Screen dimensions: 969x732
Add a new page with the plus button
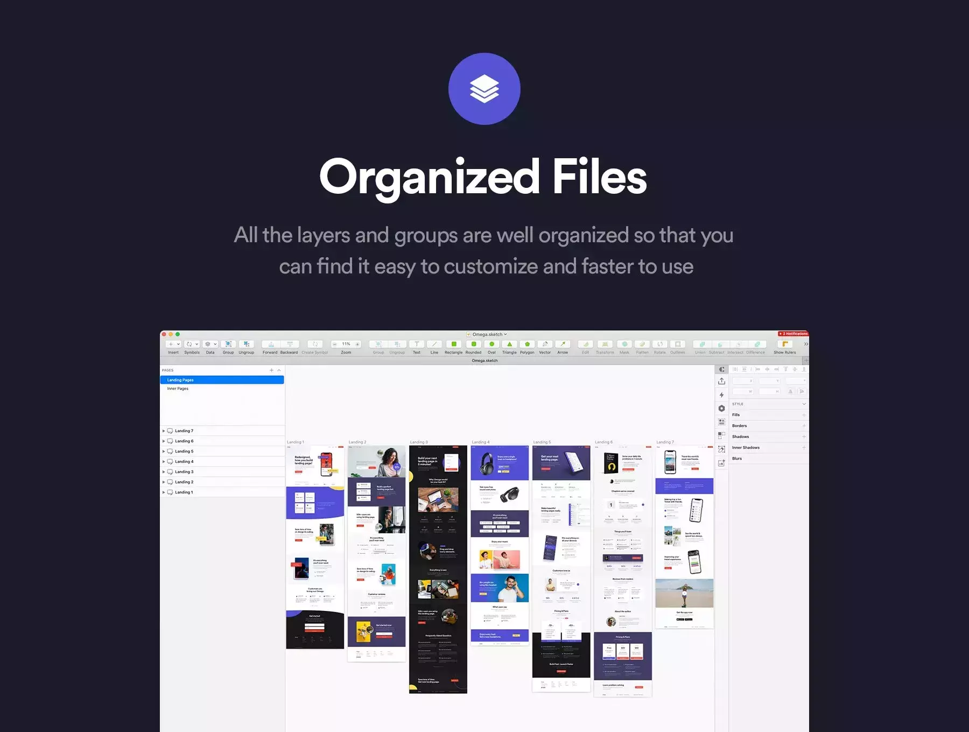271,370
